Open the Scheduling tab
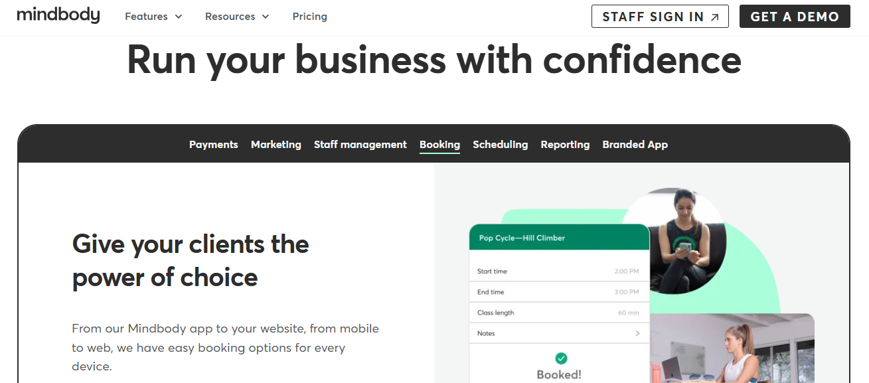The width and height of the screenshot is (869, 383). (x=500, y=145)
